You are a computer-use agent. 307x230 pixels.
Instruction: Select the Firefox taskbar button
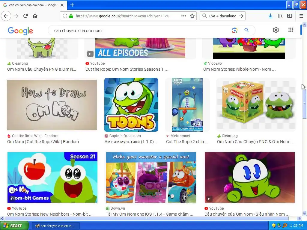[55, 226]
